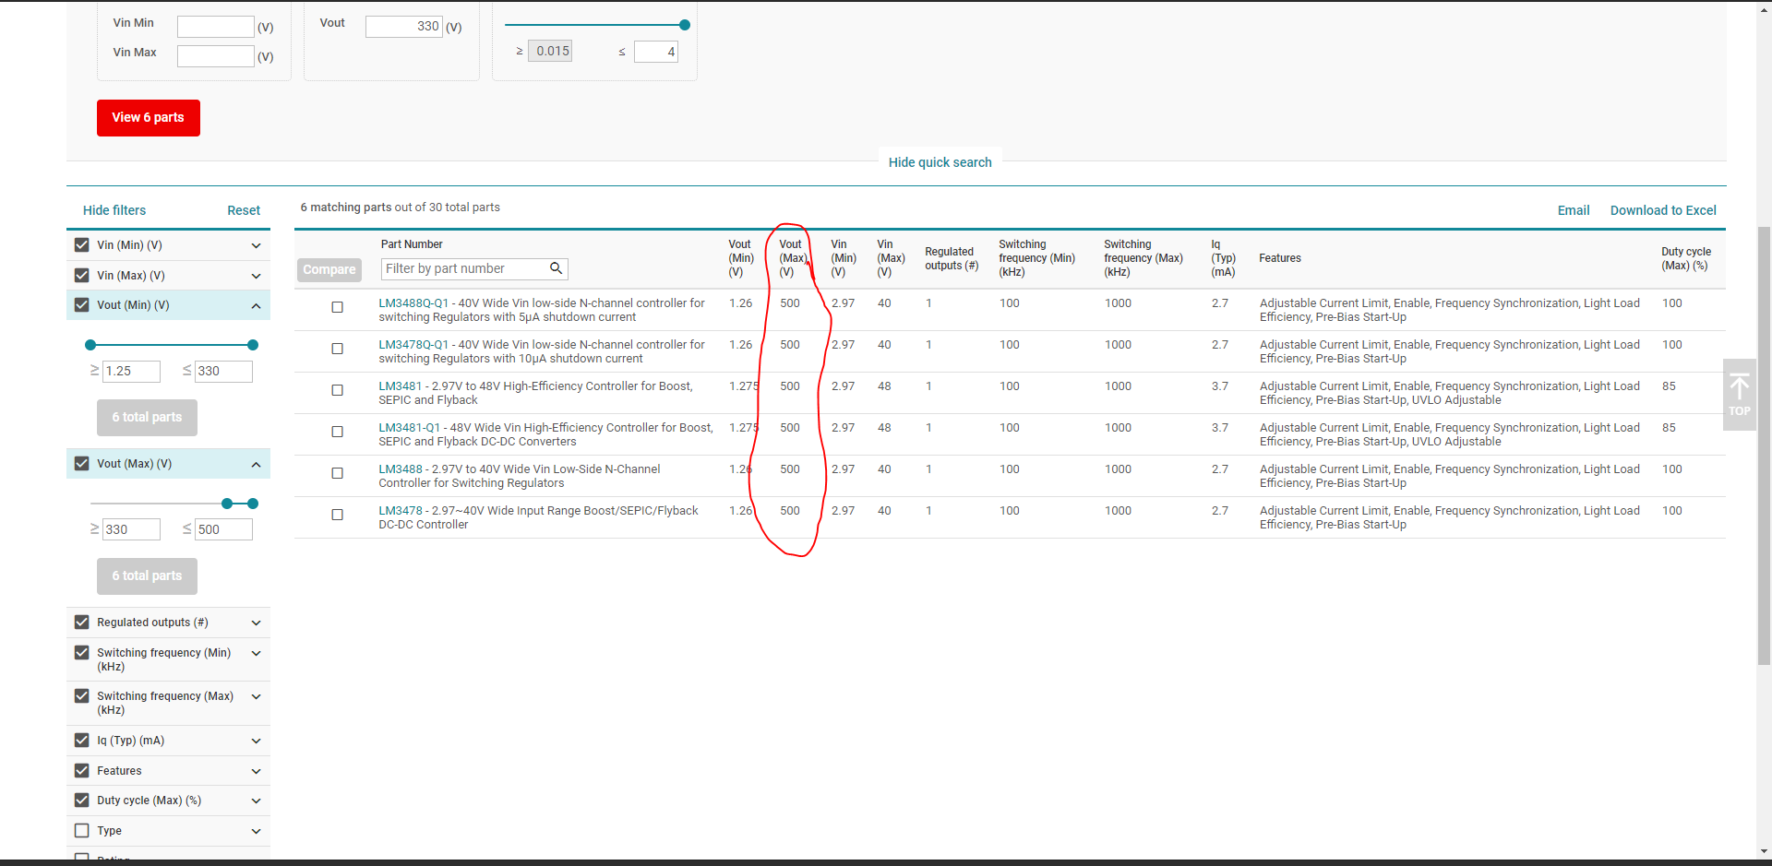1772x866 pixels.
Task: Reset all active filters
Action: click(244, 210)
